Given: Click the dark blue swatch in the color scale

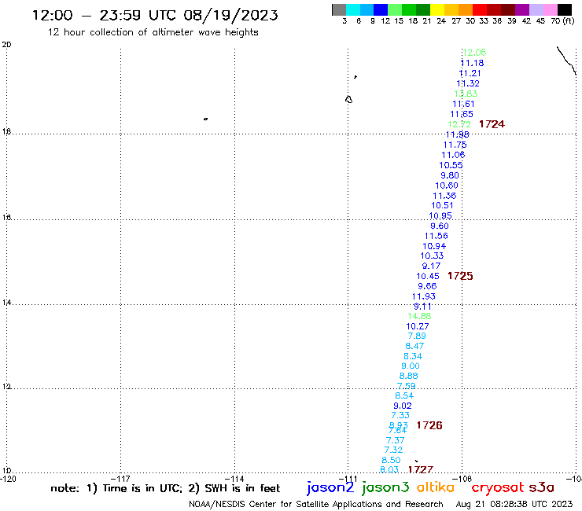Looking at the screenshot, I should click(381, 9).
